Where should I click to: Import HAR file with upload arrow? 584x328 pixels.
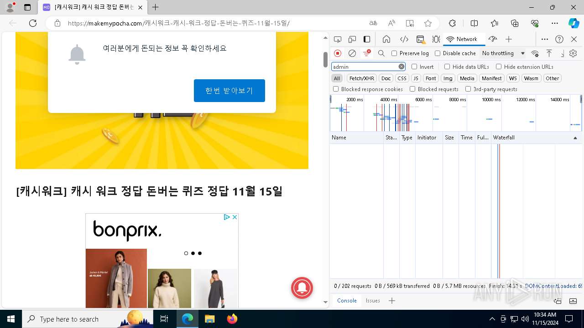click(549, 53)
